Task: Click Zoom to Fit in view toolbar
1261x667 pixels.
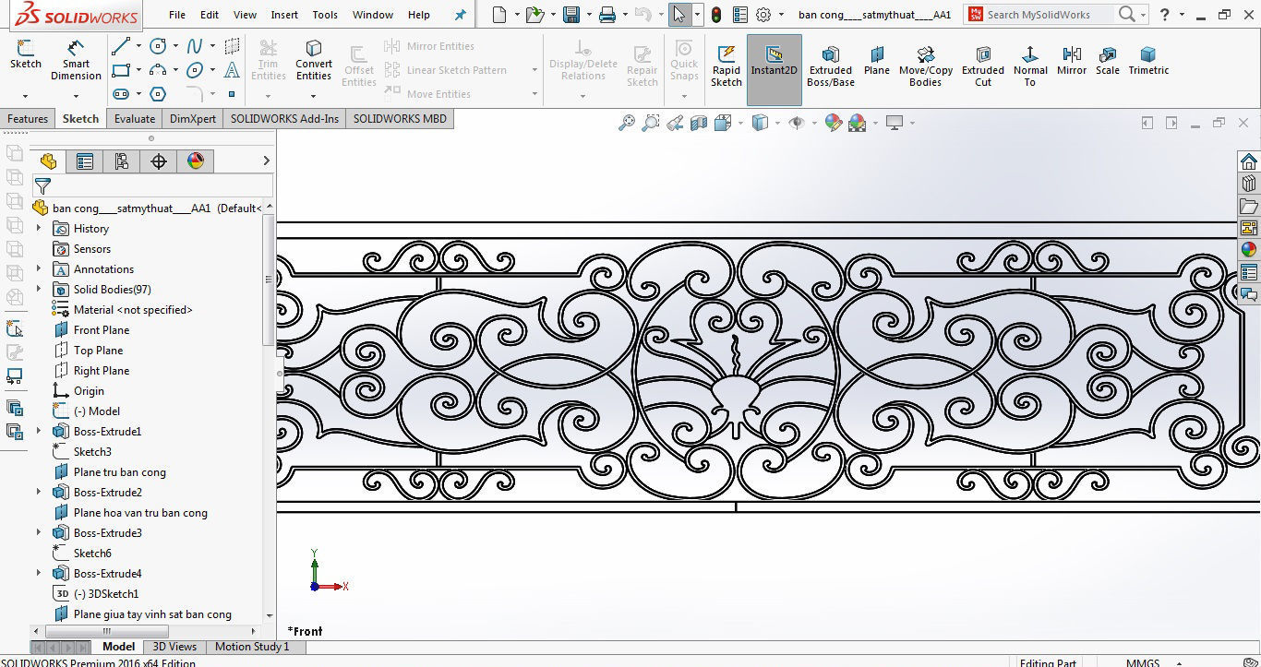Action: 627,123
